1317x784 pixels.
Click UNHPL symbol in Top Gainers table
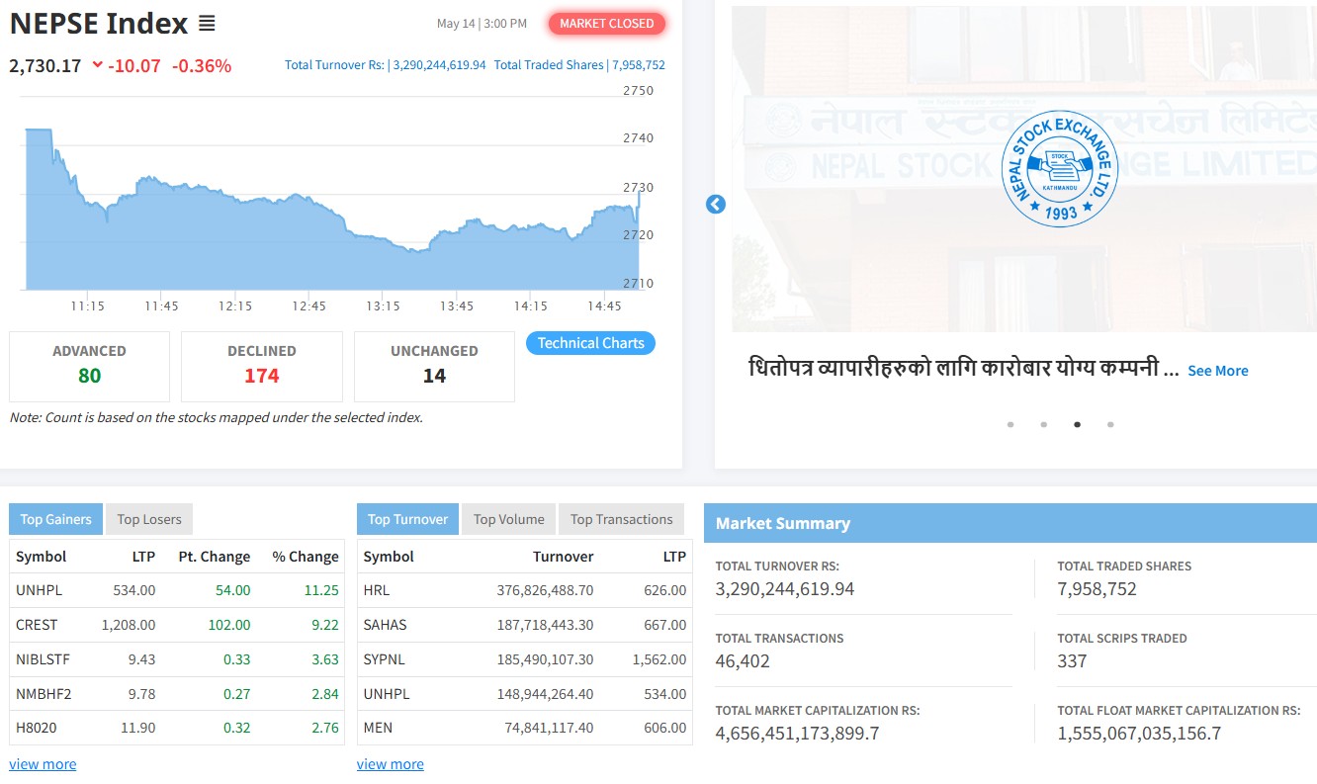click(39, 589)
